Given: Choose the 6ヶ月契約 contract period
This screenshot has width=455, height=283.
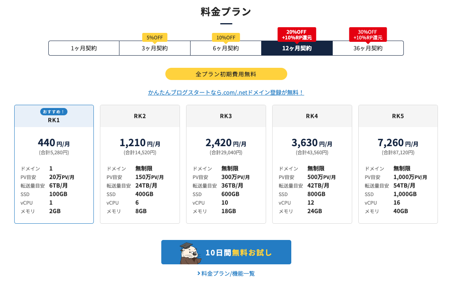Looking at the screenshot, I should tap(225, 48).
